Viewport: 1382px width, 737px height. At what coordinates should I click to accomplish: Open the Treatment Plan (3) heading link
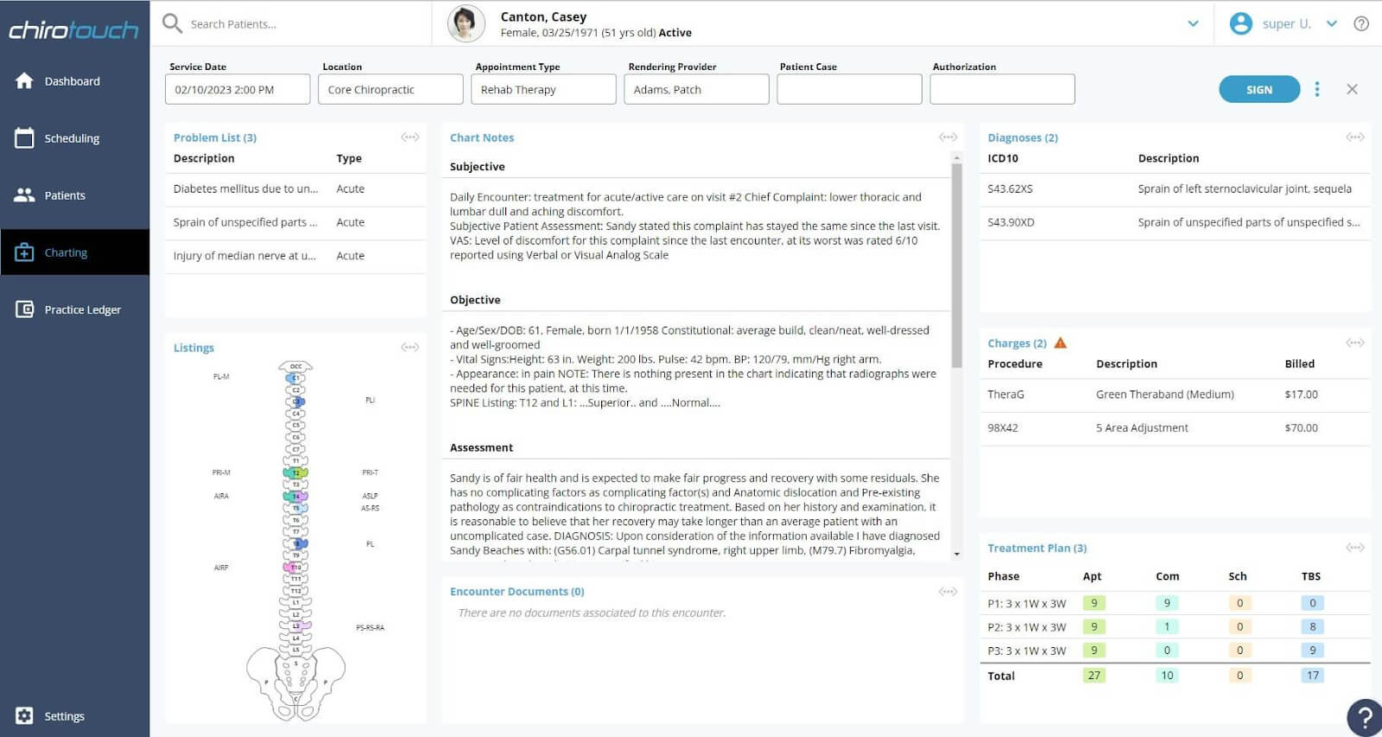1037,548
